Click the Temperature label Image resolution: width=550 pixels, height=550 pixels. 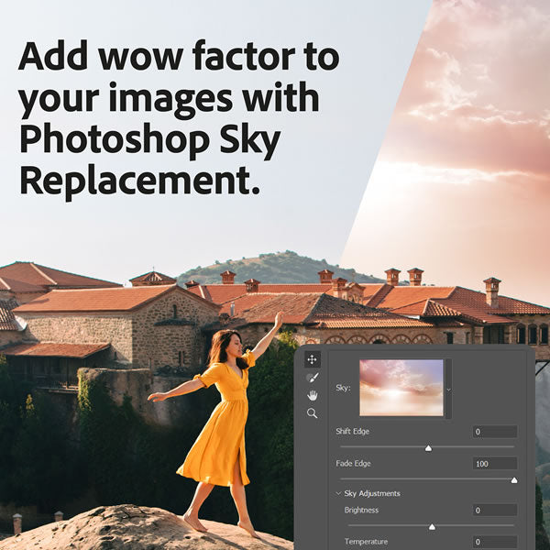[366, 542]
